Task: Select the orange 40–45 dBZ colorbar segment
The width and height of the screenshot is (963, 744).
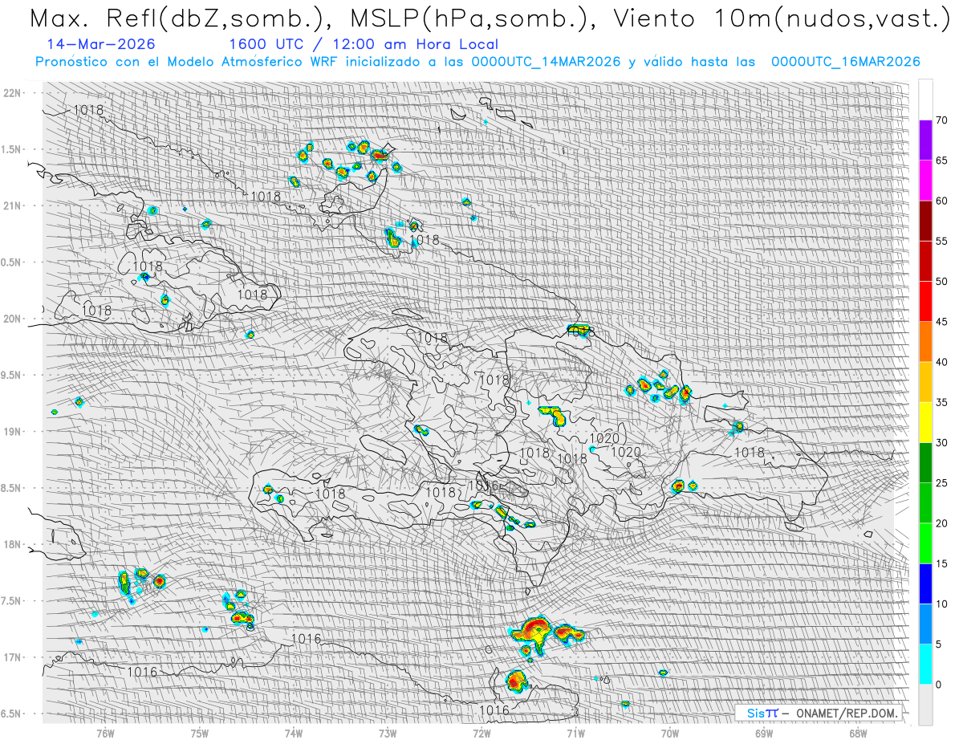Action: point(925,342)
